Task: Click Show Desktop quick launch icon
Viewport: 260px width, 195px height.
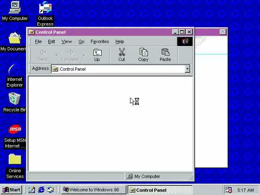Action: (x=31, y=190)
